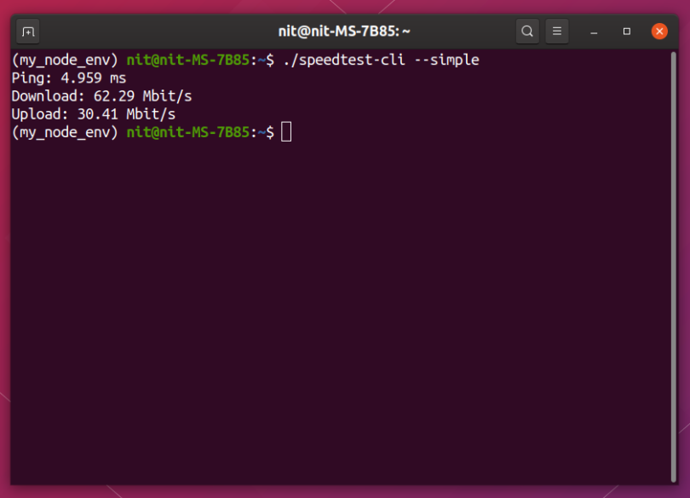Viewport: 690px width, 498px height.
Task: Click the maximize square icon
Action: 627,31
